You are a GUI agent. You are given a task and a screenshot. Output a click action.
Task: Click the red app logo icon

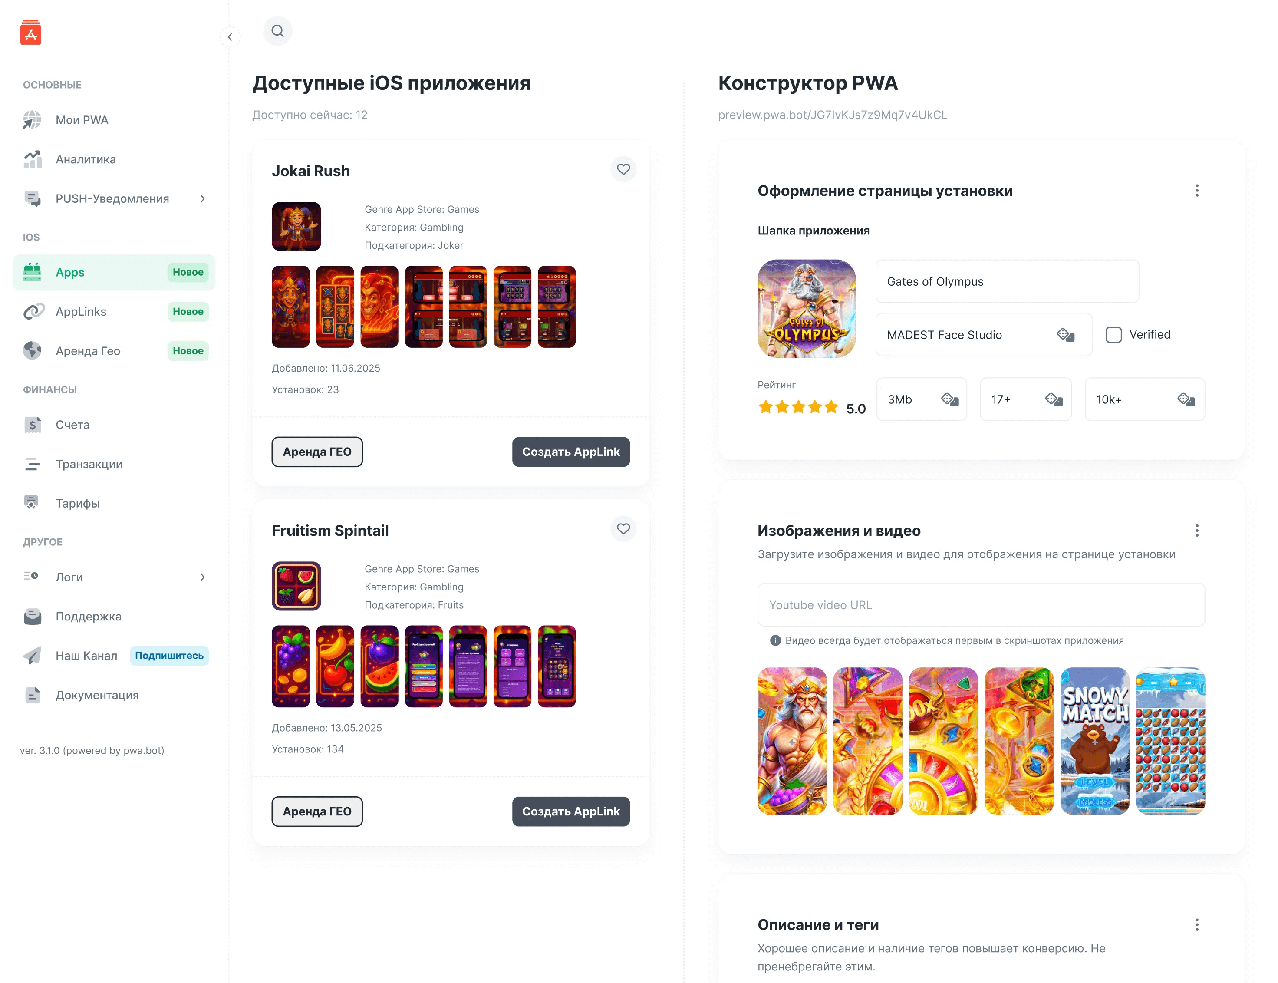pyautogui.click(x=30, y=33)
